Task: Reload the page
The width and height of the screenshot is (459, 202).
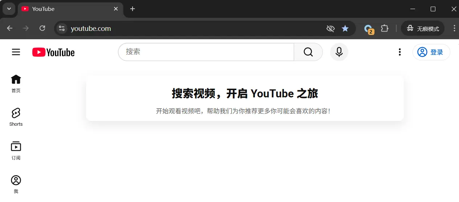Action: (42, 28)
